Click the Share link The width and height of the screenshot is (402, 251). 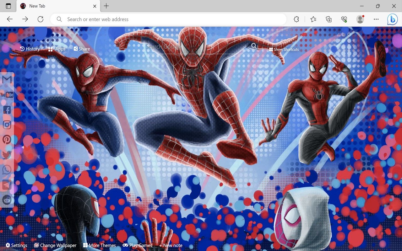pos(82,49)
